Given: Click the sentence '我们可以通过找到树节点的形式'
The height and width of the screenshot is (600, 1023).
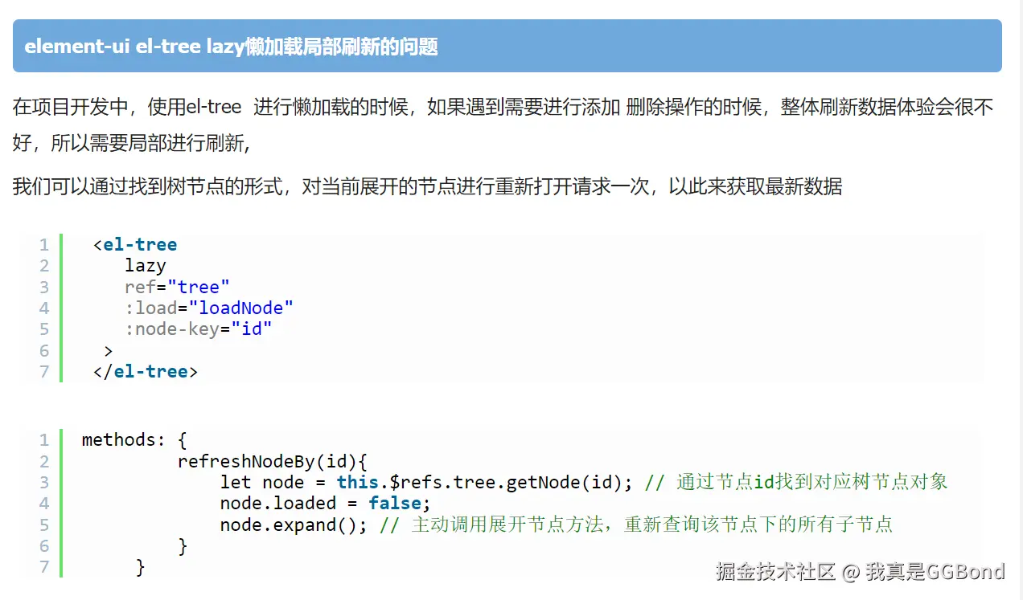Looking at the screenshot, I should coord(427,187).
